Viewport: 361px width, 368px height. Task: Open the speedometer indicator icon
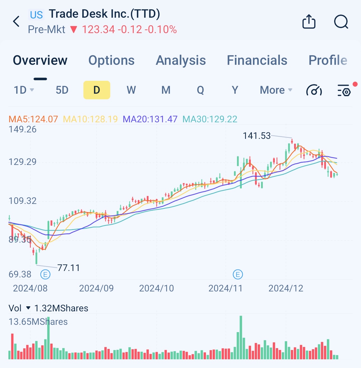314,90
